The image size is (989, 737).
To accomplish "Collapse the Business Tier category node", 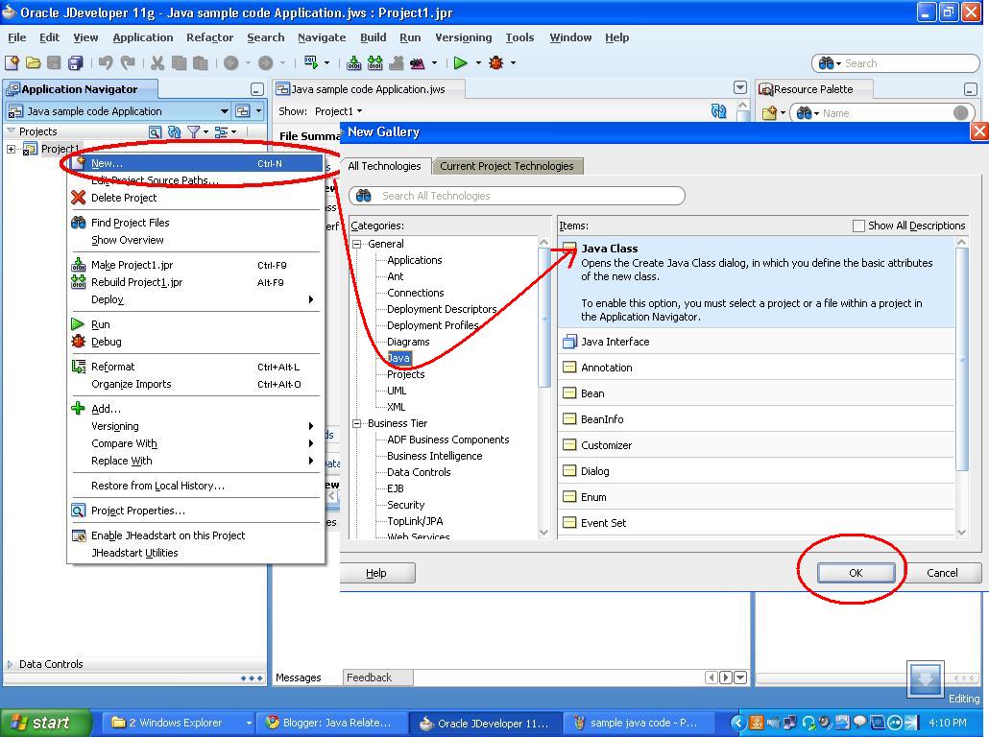I will point(357,423).
